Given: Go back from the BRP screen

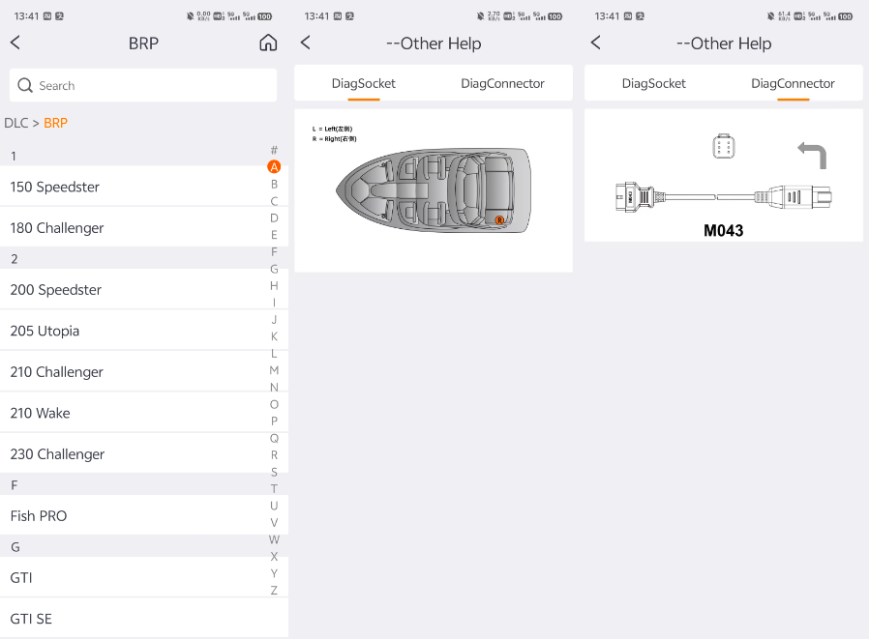Looking at the screenshot, I should 15,43.
